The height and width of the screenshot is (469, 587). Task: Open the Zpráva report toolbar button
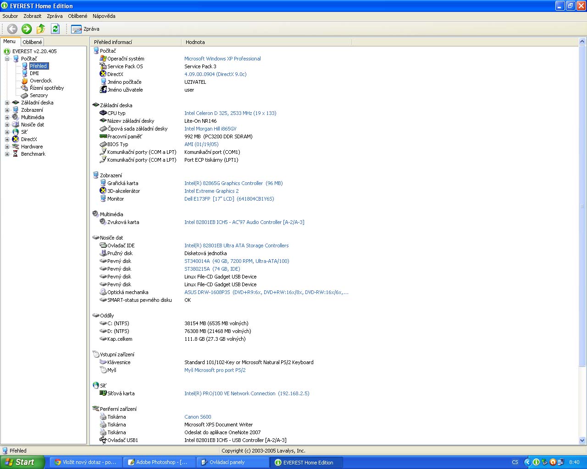(x=85, y=29)
